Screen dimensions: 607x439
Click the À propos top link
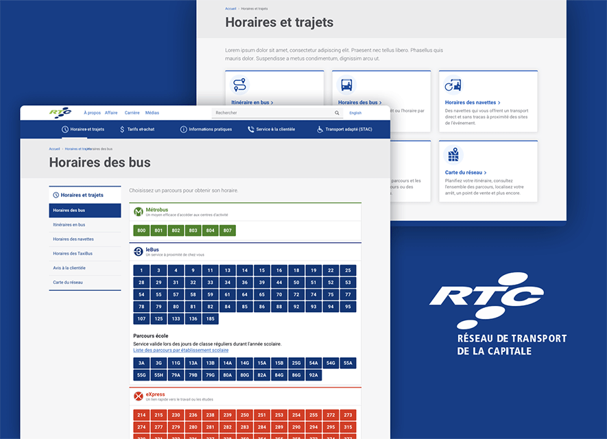tap(92, 112)
